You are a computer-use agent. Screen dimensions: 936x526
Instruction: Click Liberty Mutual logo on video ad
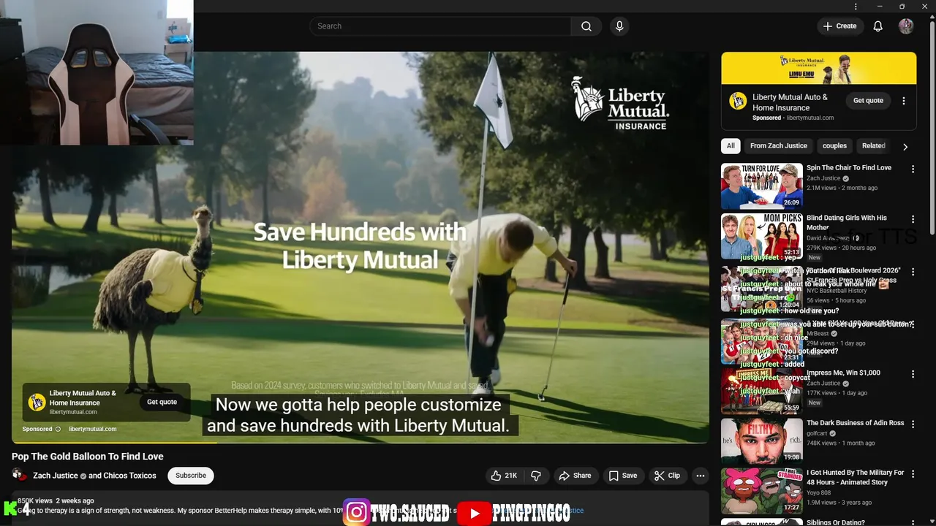[x=620, y=103]
